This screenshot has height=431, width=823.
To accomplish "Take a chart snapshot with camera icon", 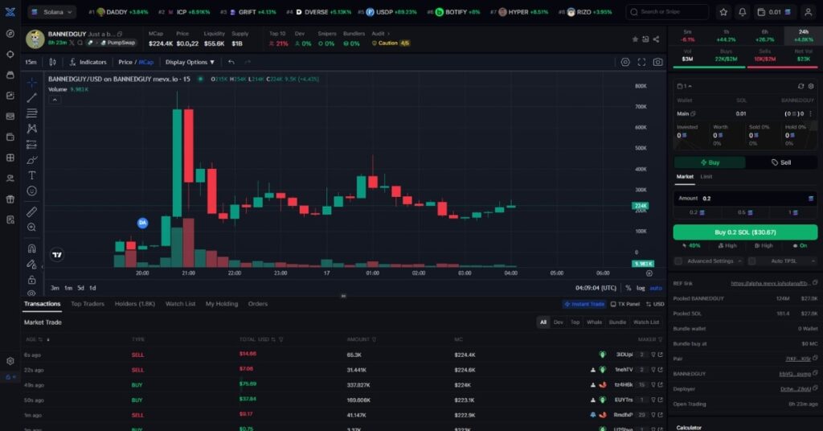I will click(657, 62).
